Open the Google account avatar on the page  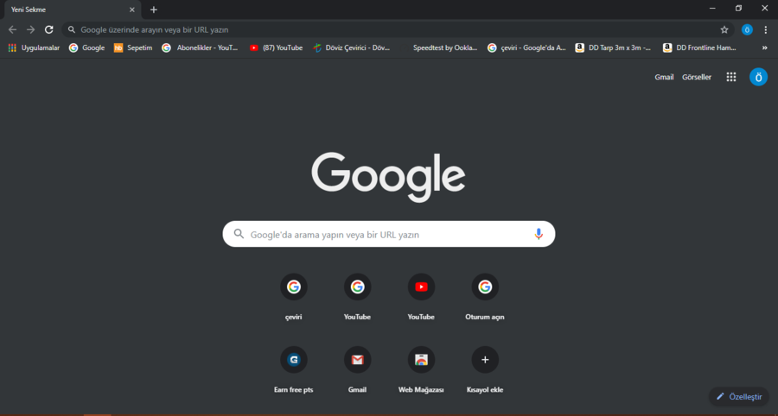point(758,77)
